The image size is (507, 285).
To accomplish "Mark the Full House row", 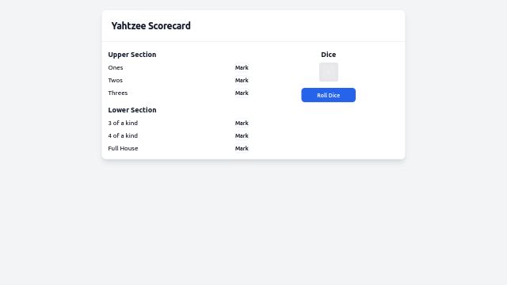I will click(x=242, y=148).
